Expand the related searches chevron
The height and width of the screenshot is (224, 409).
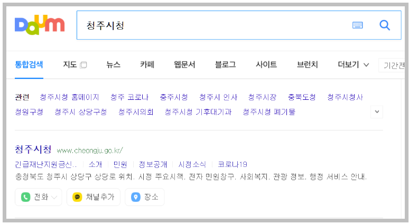[x=377, y=112]
